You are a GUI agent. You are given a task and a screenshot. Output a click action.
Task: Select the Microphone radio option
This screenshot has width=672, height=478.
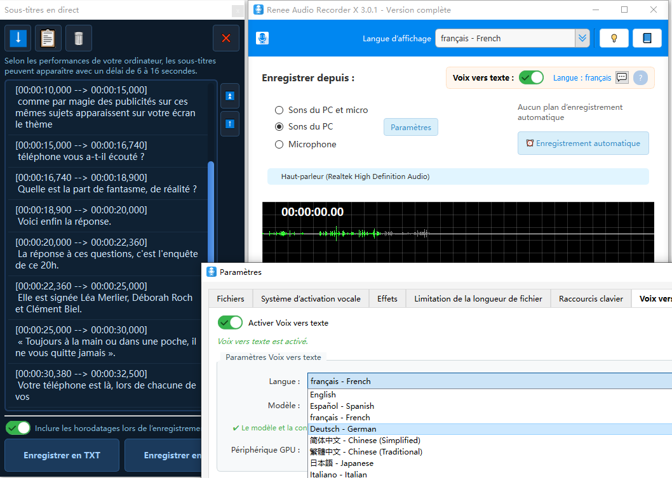click(x=306, y=144)
